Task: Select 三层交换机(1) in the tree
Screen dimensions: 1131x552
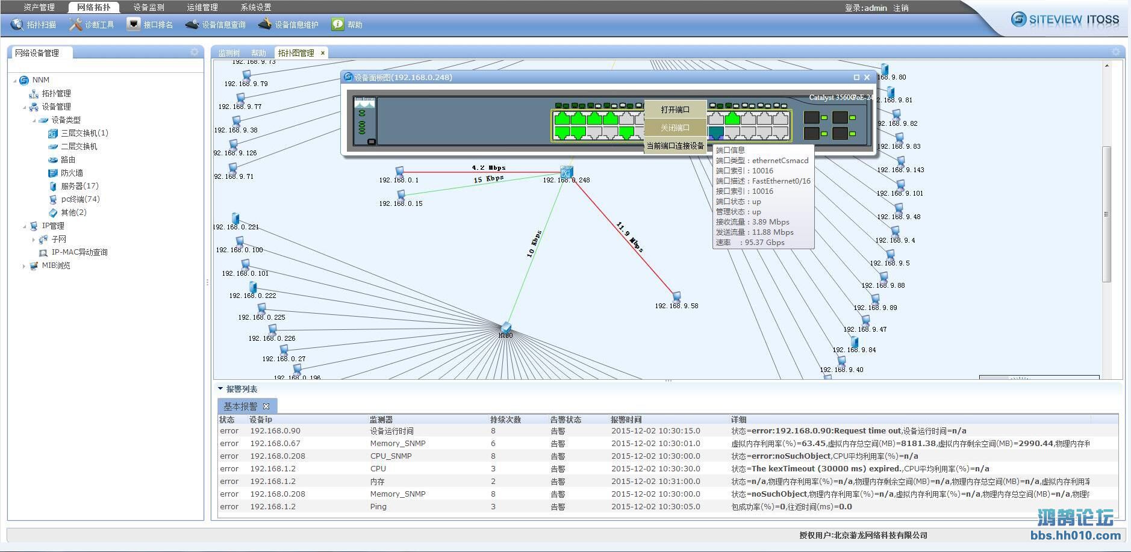Action: [84, 133]
